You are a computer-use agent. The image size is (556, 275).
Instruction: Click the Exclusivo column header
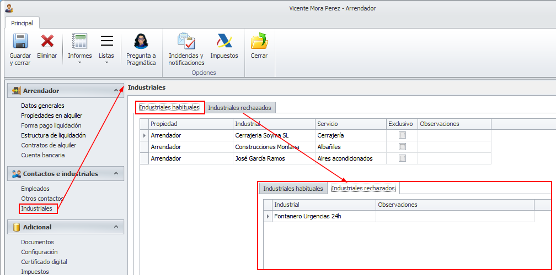[x=402, y=124]
